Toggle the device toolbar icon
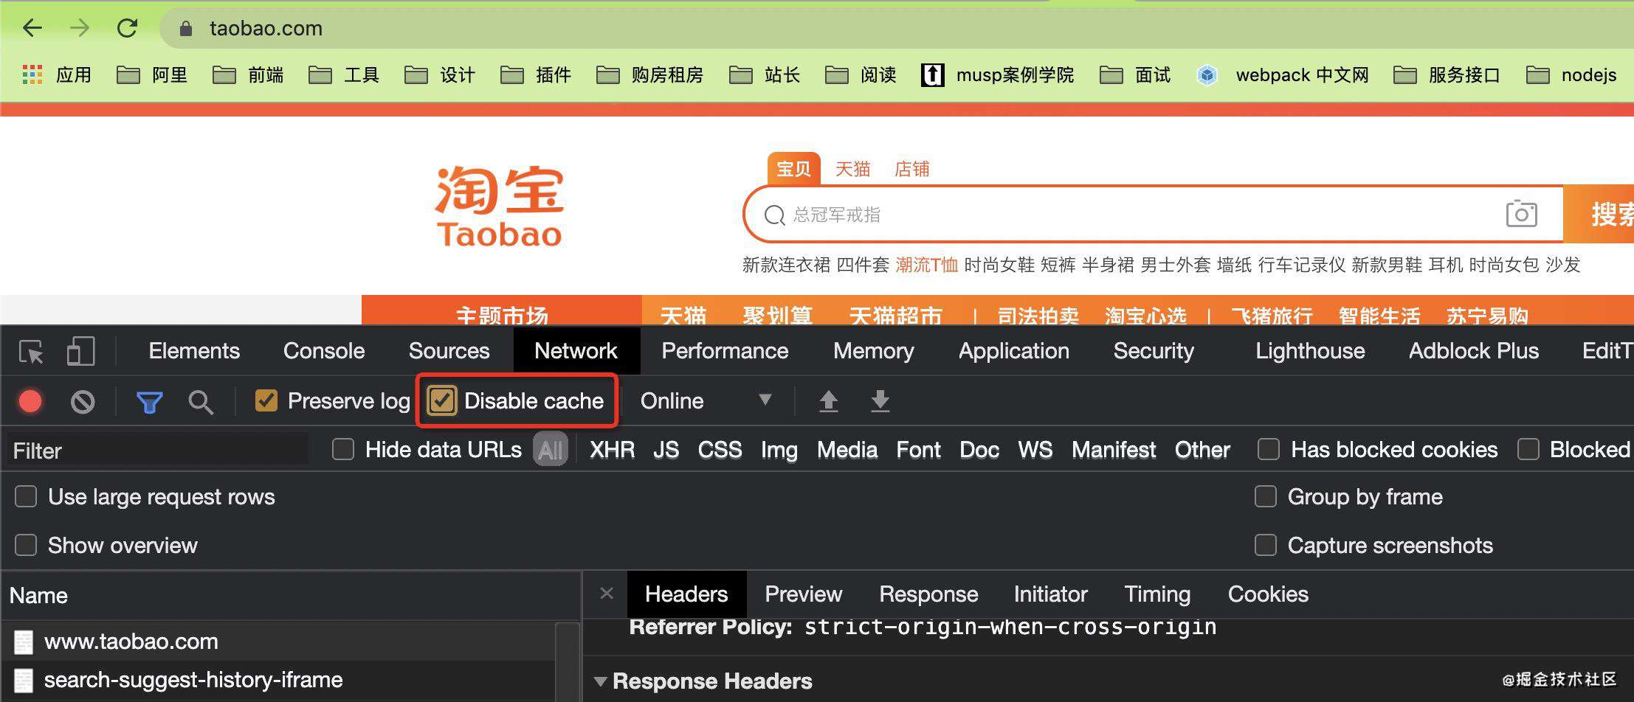The image size is (1634, 702). point(80,352)
